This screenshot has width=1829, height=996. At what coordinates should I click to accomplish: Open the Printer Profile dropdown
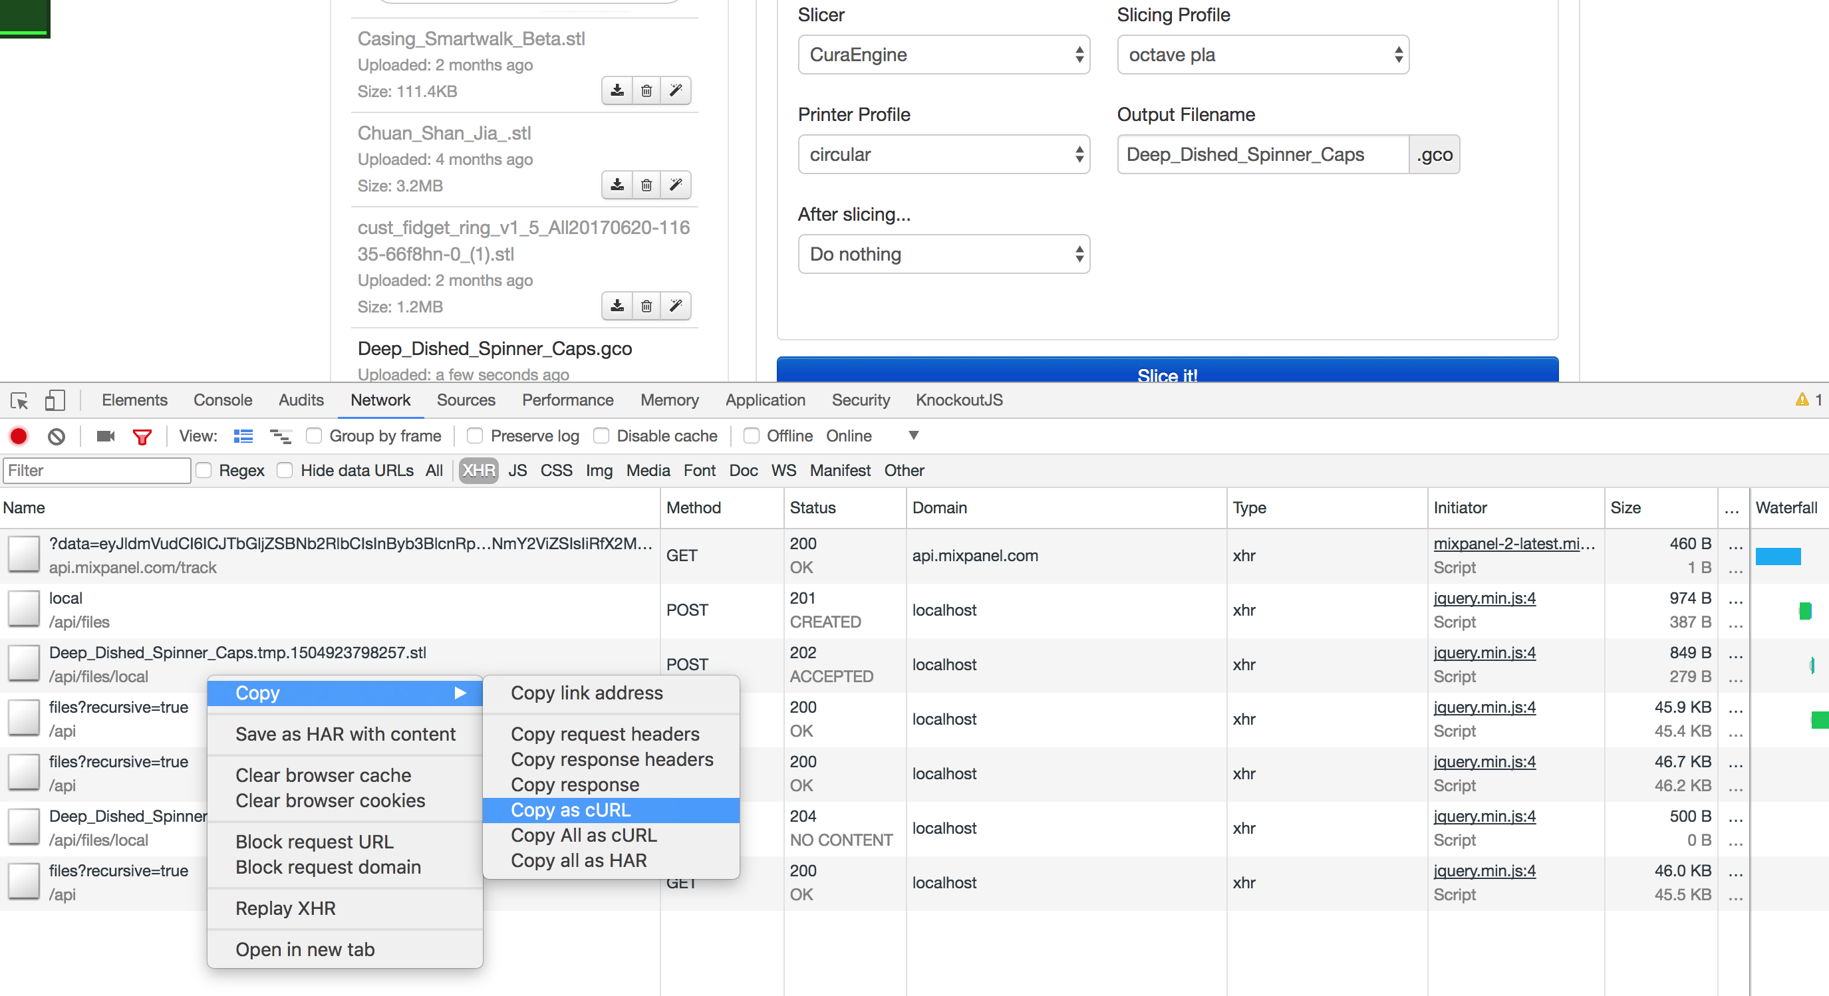(944, 154)
